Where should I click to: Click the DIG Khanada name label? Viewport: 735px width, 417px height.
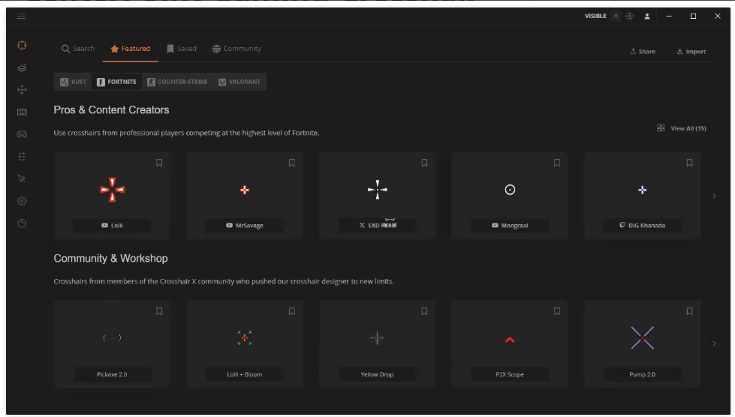coord(642,226)
